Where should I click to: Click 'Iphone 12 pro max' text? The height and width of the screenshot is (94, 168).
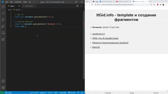tap(111, 27)
